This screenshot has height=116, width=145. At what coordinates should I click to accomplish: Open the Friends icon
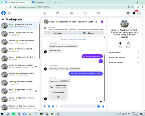click(71, 13)
